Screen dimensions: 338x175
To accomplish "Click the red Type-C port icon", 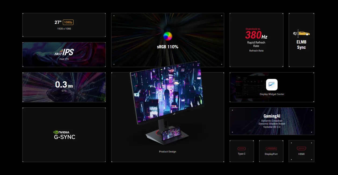I will pos(242,148).
